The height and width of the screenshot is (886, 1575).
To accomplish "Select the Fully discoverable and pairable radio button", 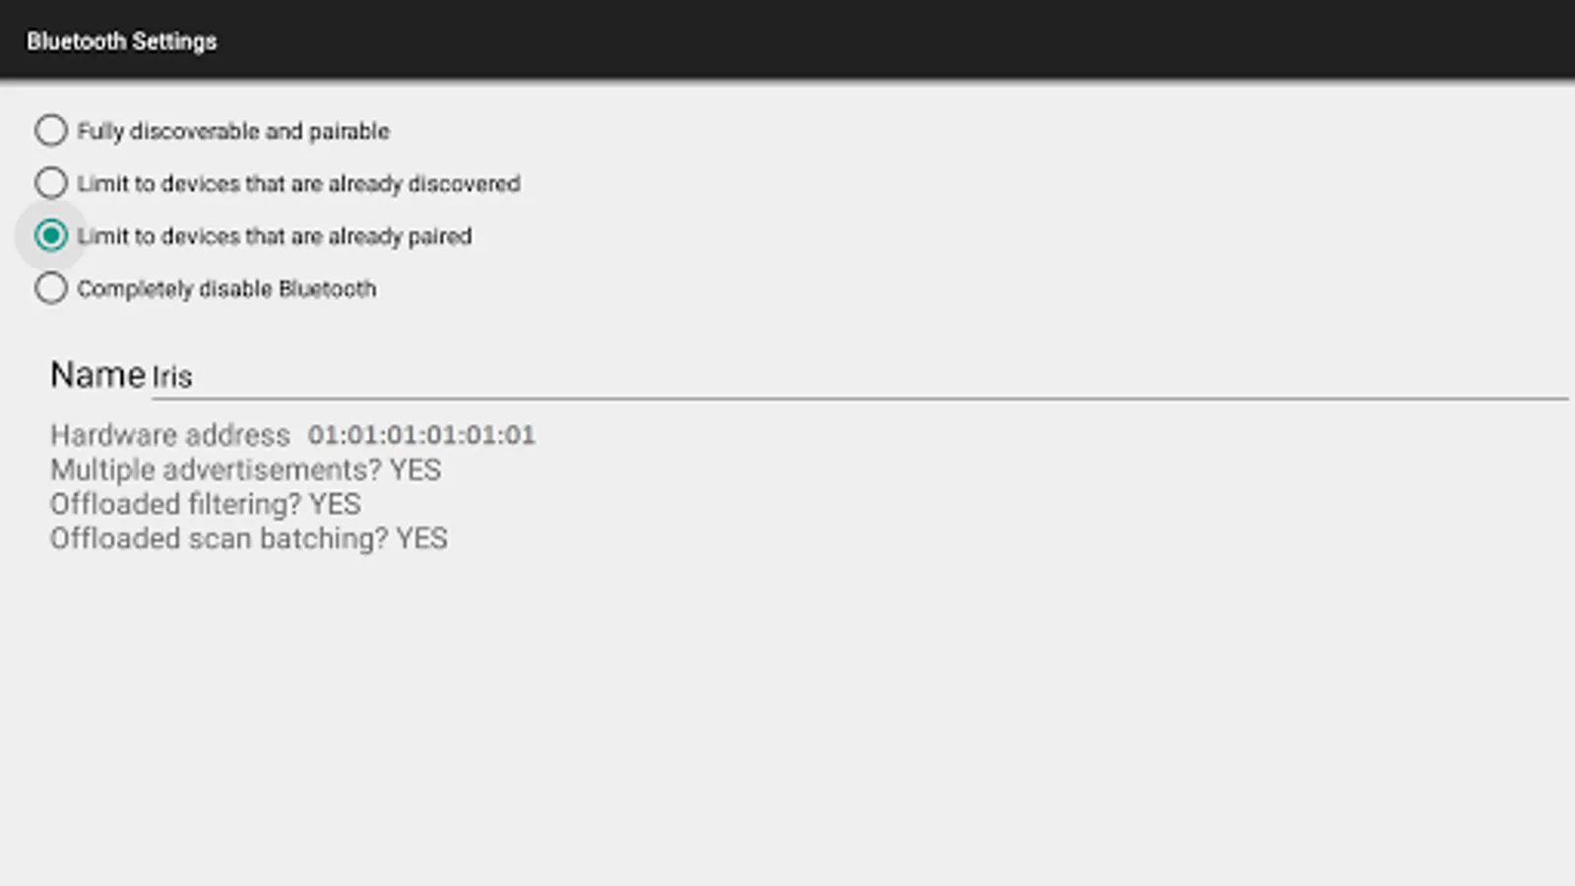I will tap(51, 130).
